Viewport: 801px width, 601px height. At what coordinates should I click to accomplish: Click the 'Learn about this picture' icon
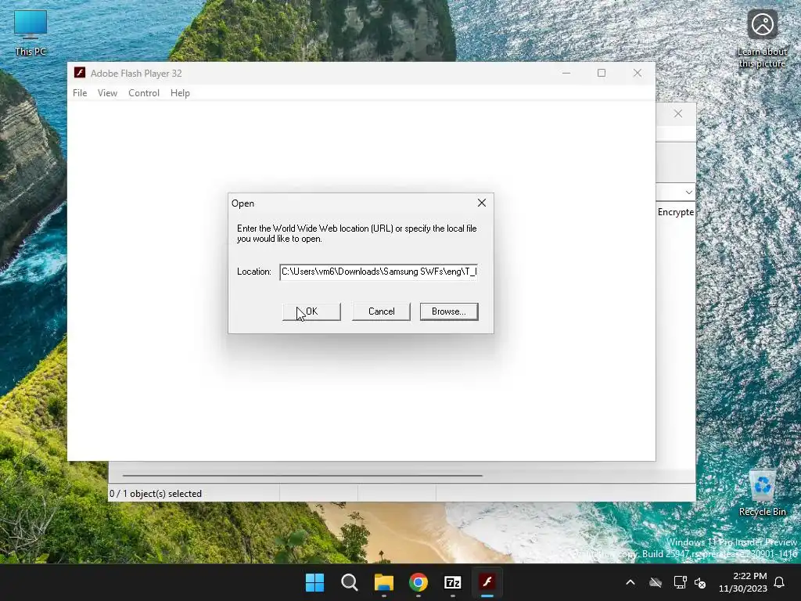point(762,39)
